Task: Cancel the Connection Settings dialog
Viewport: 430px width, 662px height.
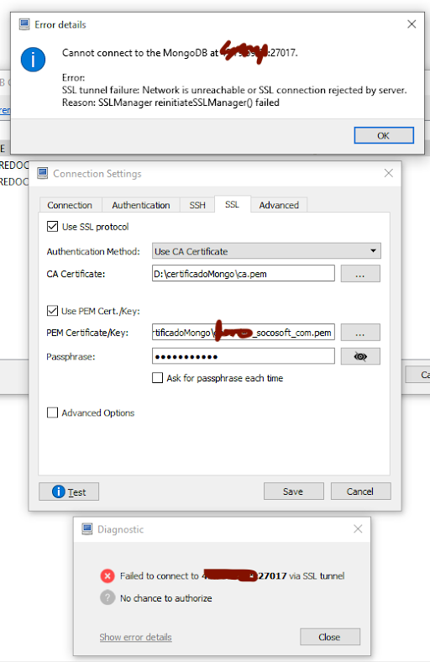Action: pyautogui.click(x=360, y=491)
